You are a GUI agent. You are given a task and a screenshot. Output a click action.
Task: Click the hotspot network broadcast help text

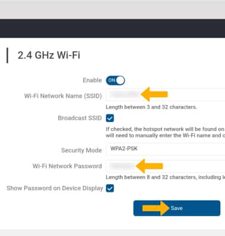click(165, 132)
